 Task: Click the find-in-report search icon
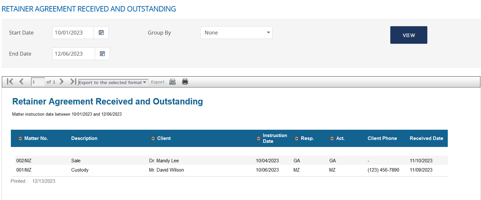(172, 81)
